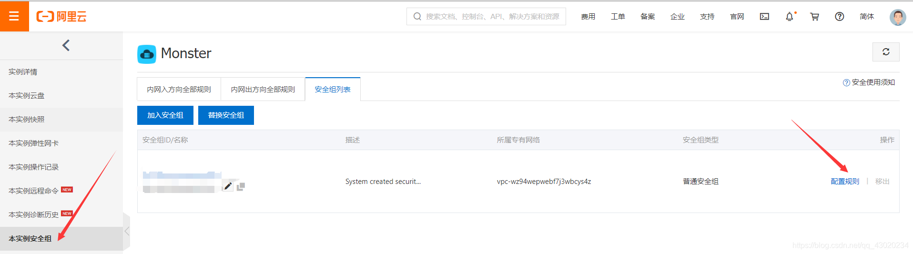
Task: Open 本实例安全组 in sidebar
Action: click(x=61, y=239)
